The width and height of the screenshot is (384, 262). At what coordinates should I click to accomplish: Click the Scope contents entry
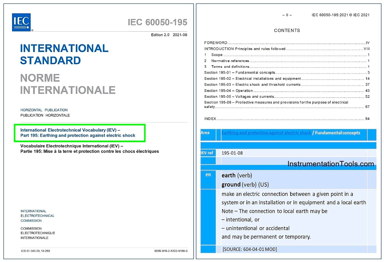click(287, 55)
